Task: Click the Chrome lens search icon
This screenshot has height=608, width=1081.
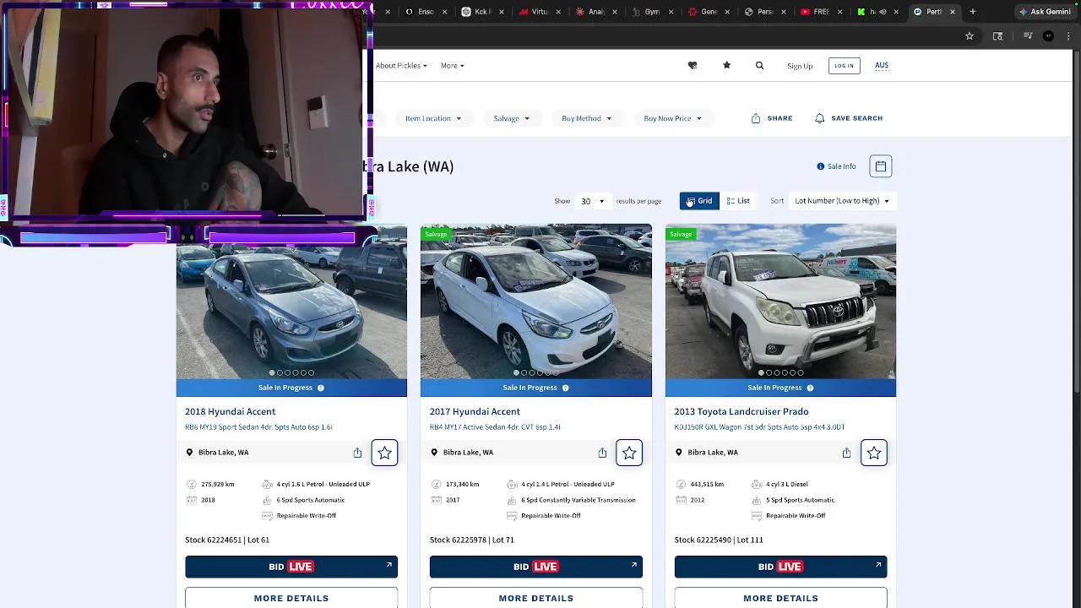Action: [x=997, y=35]
